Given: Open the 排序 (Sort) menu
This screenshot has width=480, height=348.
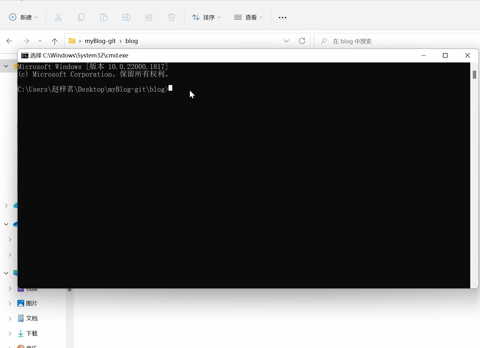Looking at the screenshot, I should point(206,17).
